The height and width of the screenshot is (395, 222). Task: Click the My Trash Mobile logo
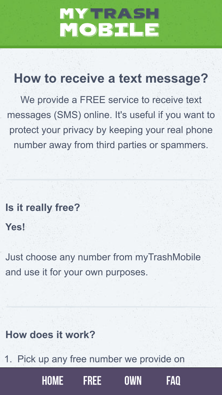[109, 23]
